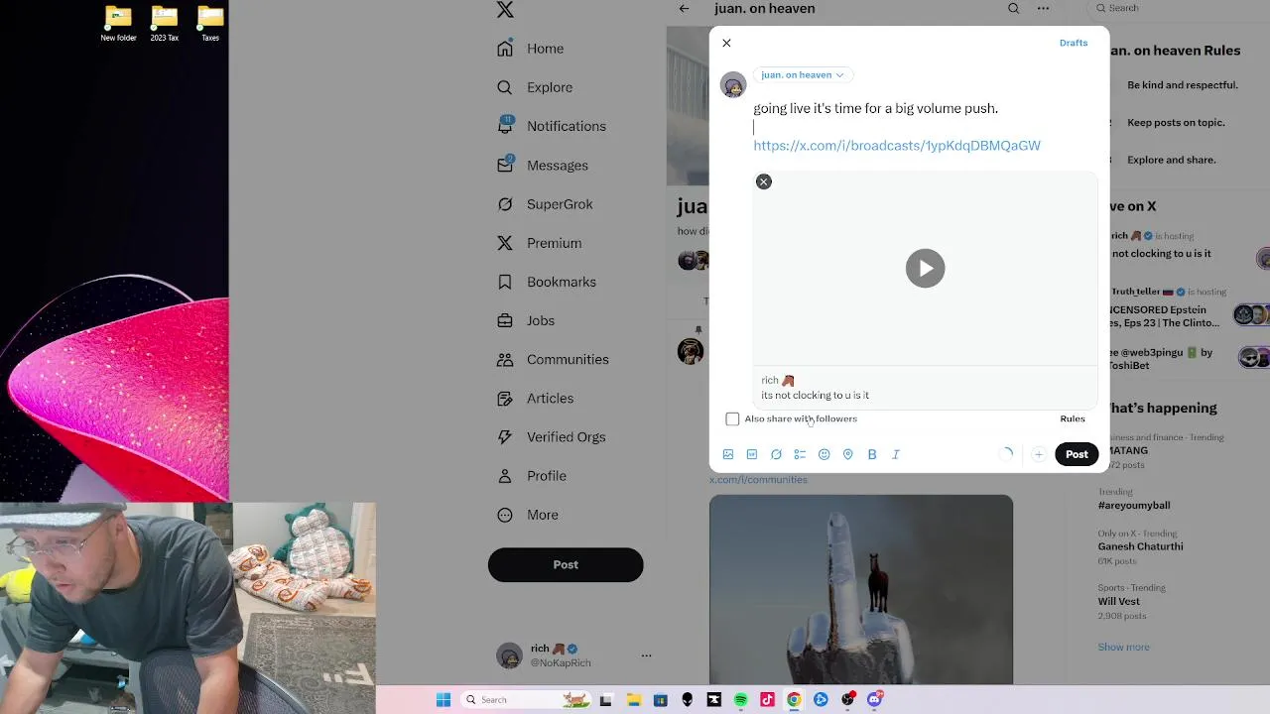1270x714 pixels.
Task: Add a poll to the post
Action: pyautogui.click(x=800, y=454)
